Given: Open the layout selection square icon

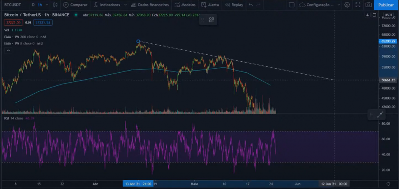Looking at the screenshot, I should 292,5.
